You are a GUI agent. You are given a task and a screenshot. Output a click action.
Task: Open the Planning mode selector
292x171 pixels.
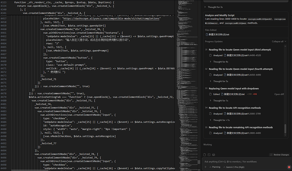[x=215, y=167]
